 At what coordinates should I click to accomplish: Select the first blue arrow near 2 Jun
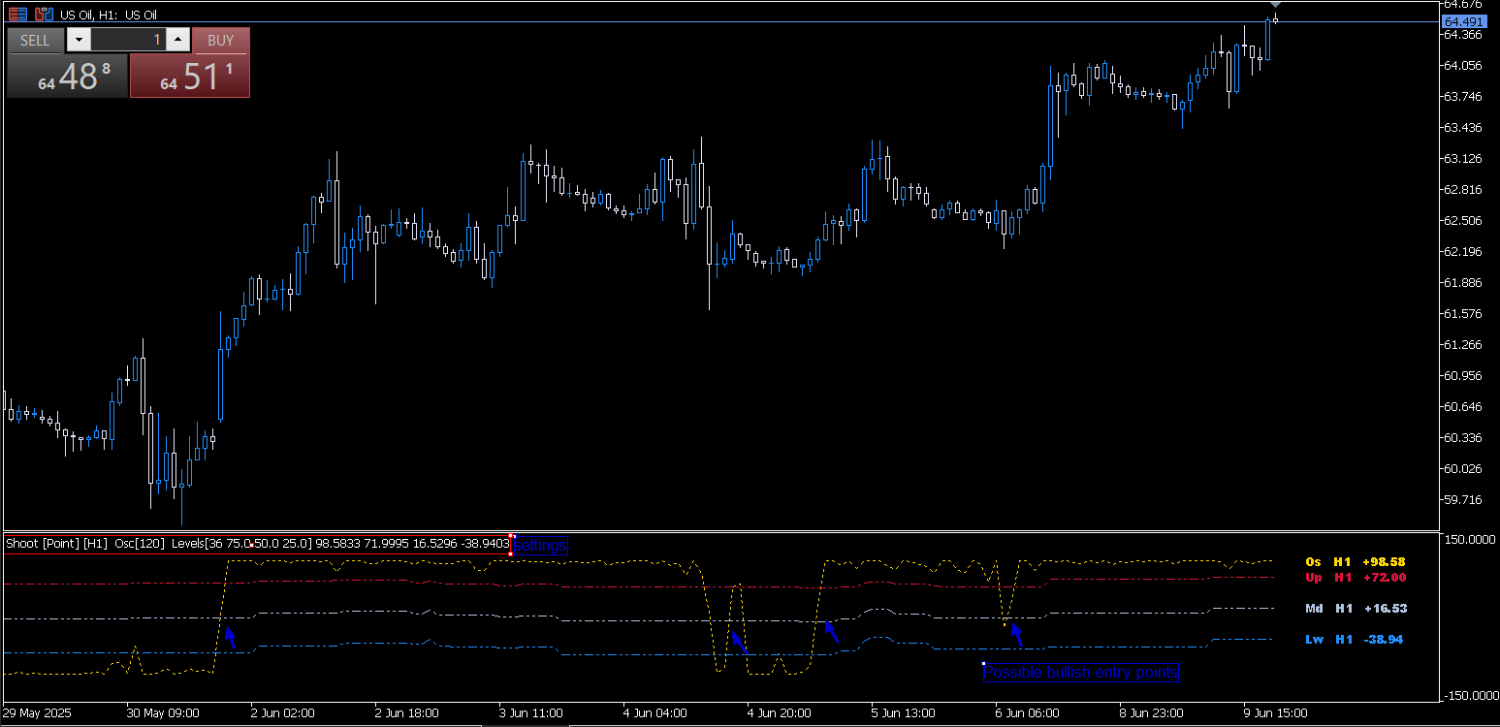tap(231, 637)
